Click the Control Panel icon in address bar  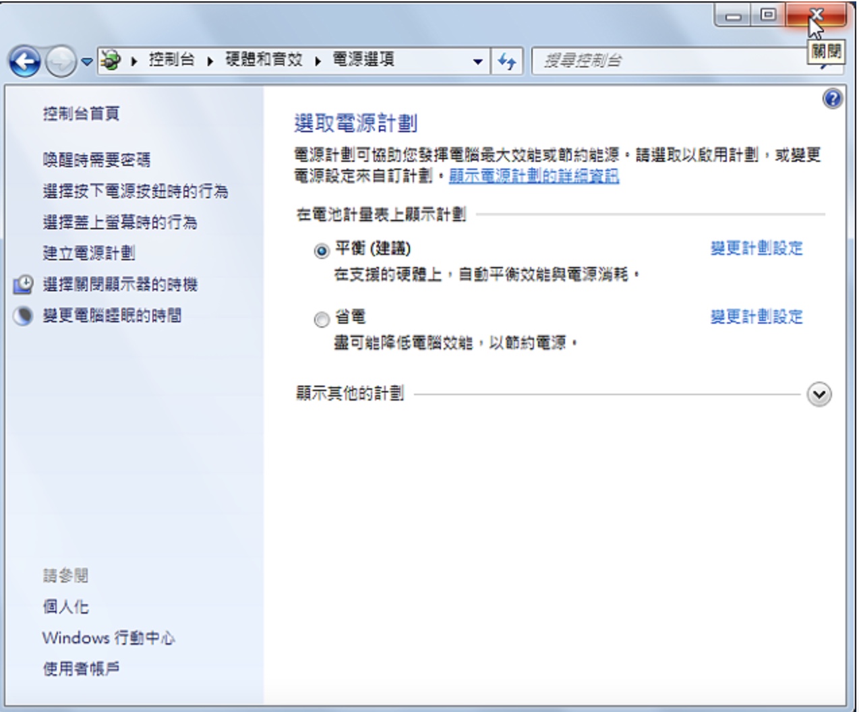(x=111, y=61)
